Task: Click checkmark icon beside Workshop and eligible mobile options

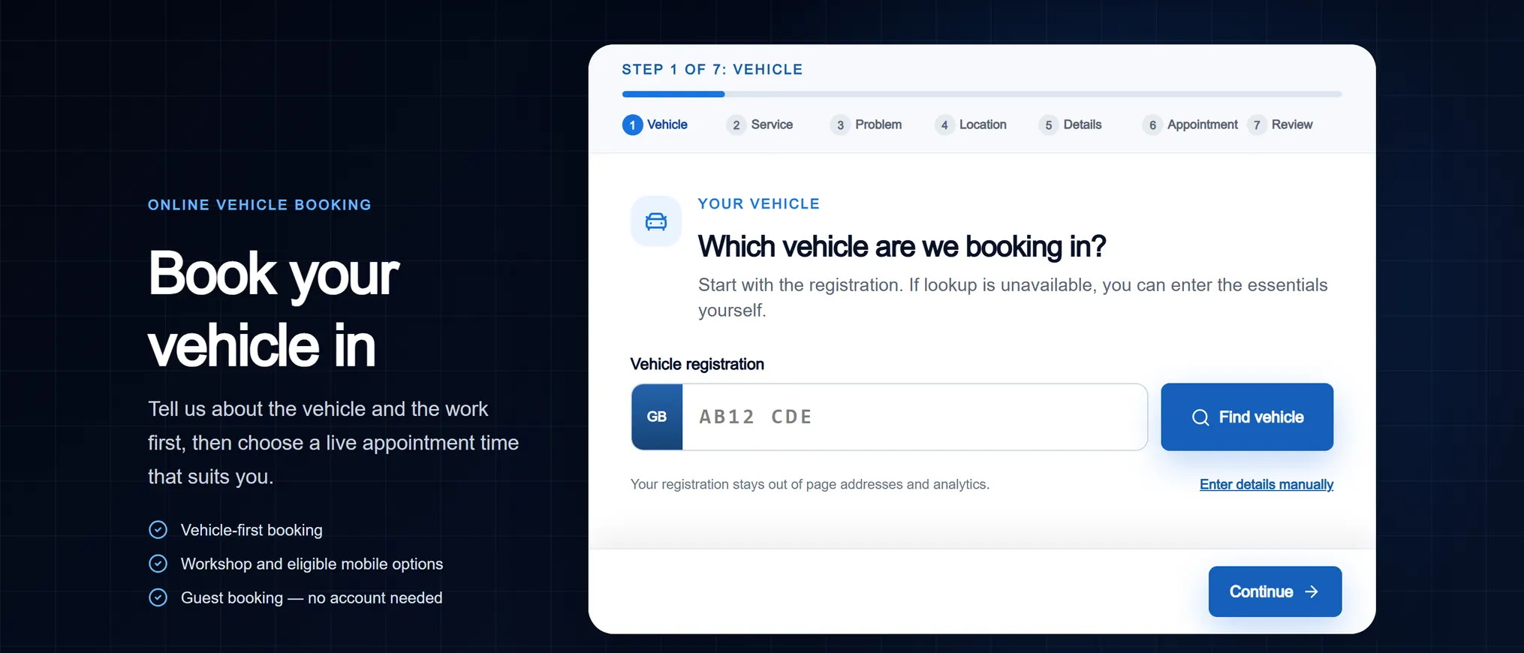Action: [158, 564]
